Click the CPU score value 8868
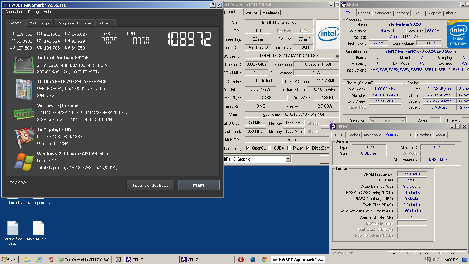Viewport: 469px width, 264px height. tap(141, 41)
